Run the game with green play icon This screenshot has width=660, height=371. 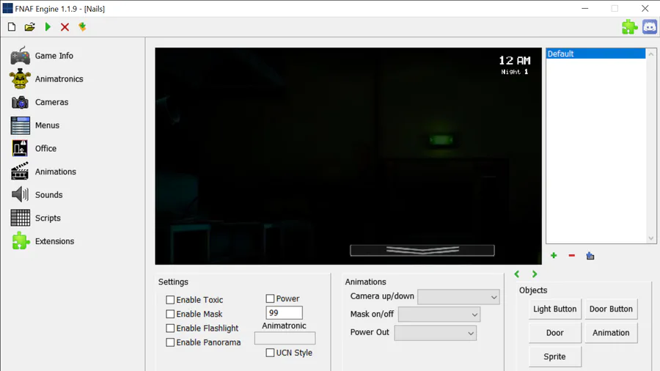coord(48,27)
